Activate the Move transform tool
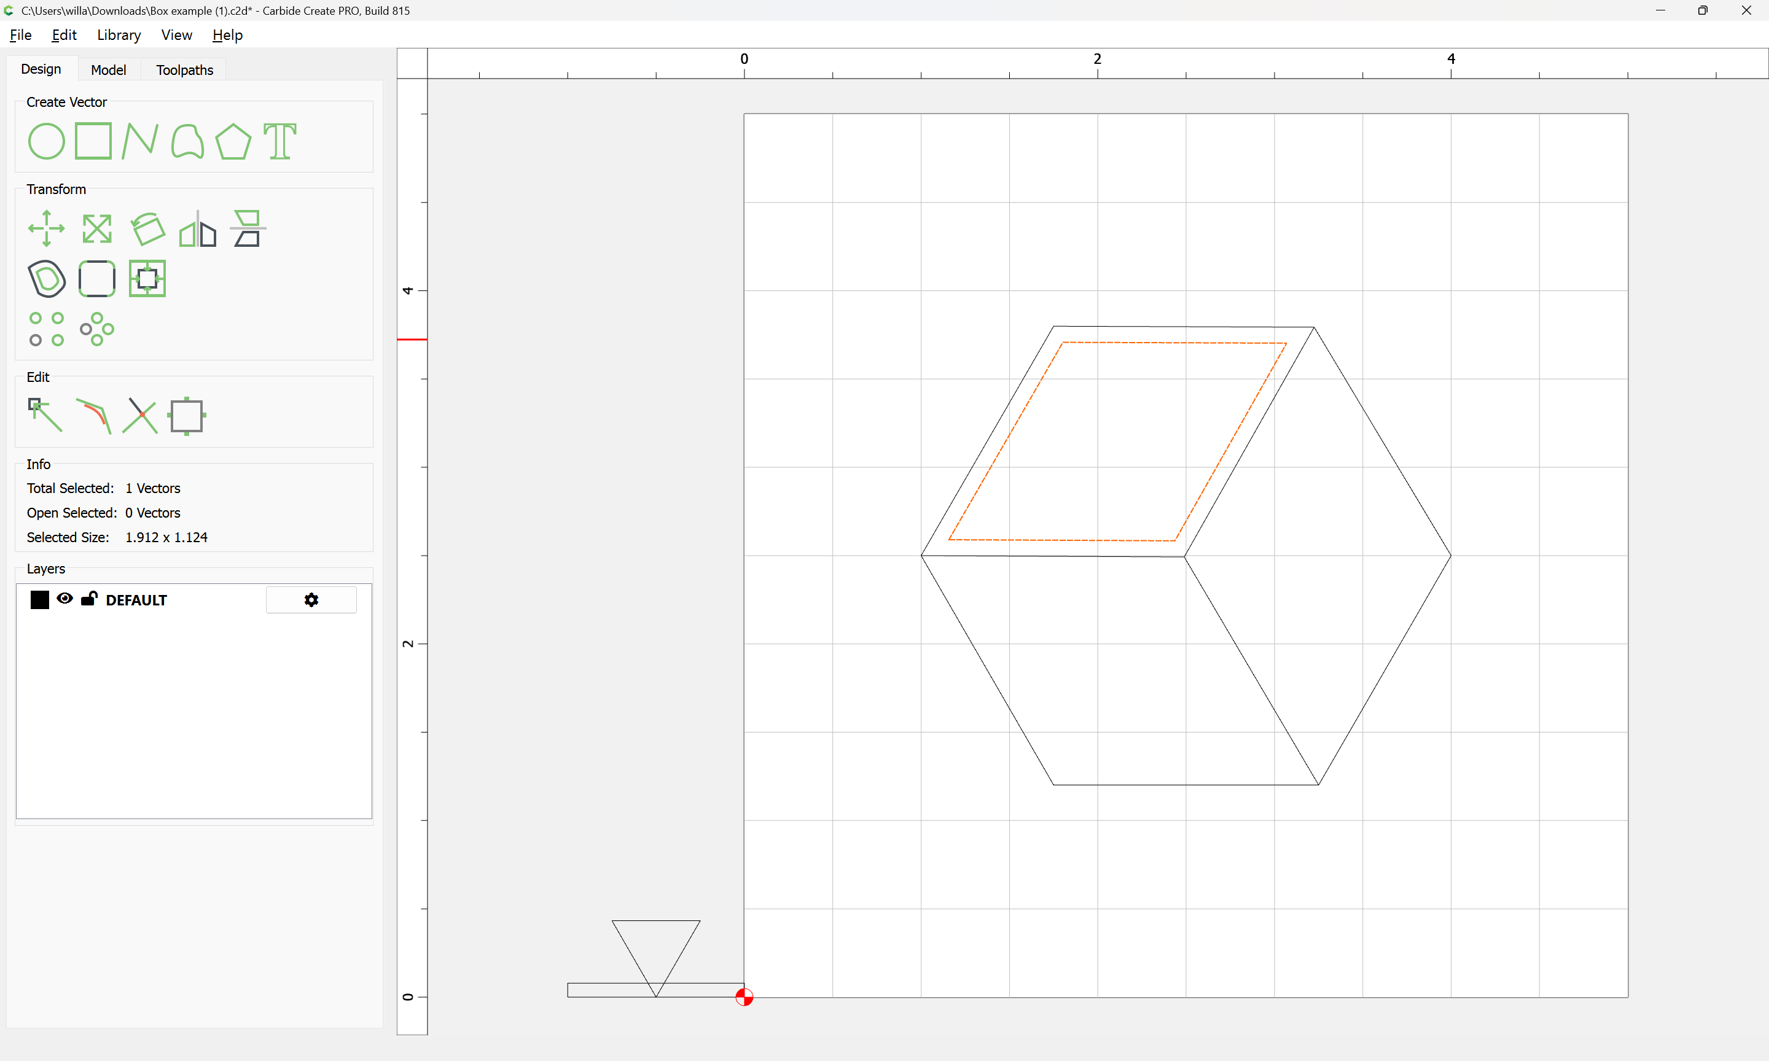This screenshot has height=1061, width=1769. point(47,229)
